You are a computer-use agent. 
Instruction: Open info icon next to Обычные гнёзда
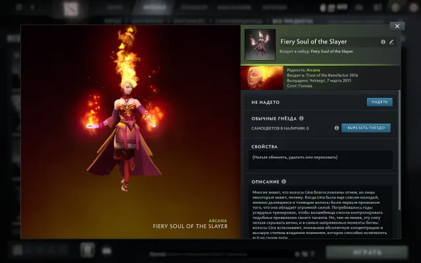(x=301, y=118)
